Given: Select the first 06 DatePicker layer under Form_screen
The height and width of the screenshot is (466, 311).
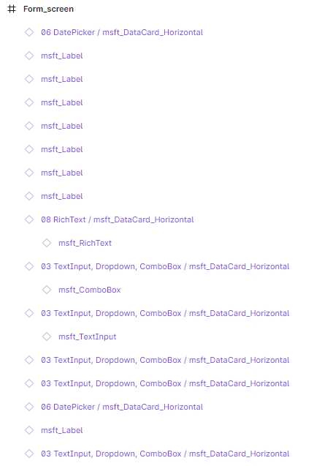Looking at the screenshot, I should 122,32.
